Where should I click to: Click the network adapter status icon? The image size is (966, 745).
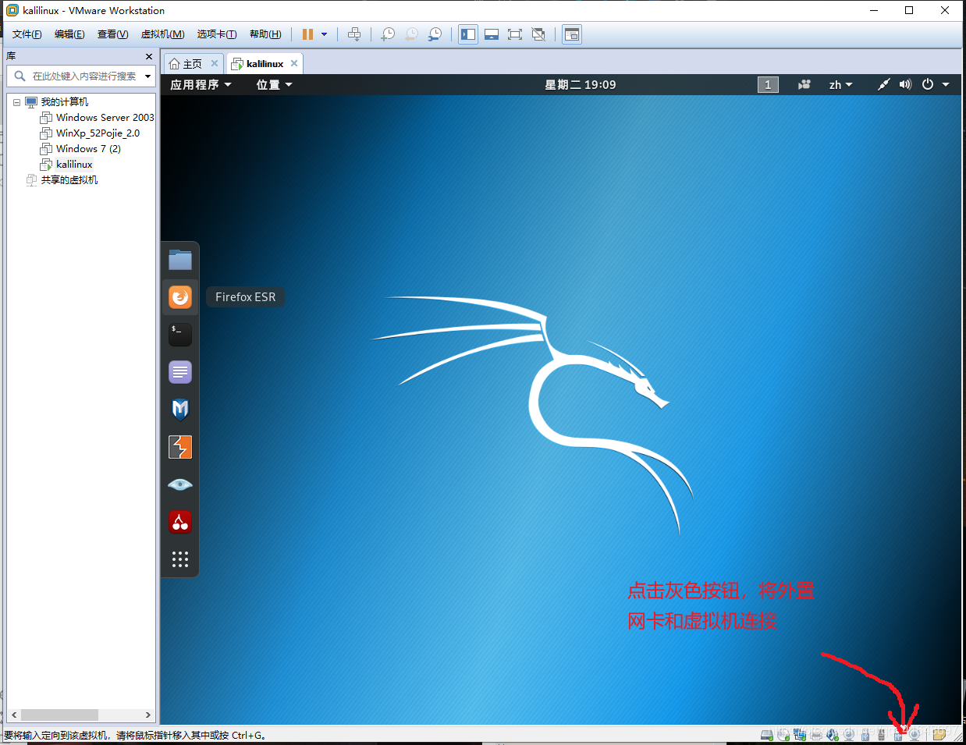click(800, 735)
